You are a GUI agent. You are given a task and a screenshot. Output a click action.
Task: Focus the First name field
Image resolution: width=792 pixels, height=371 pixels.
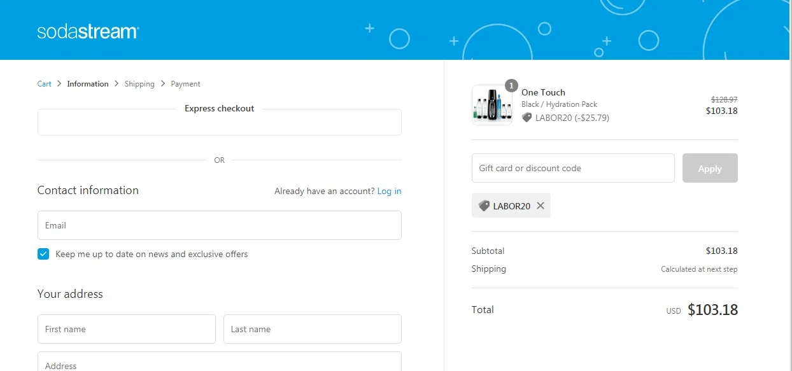pos(127,329)
